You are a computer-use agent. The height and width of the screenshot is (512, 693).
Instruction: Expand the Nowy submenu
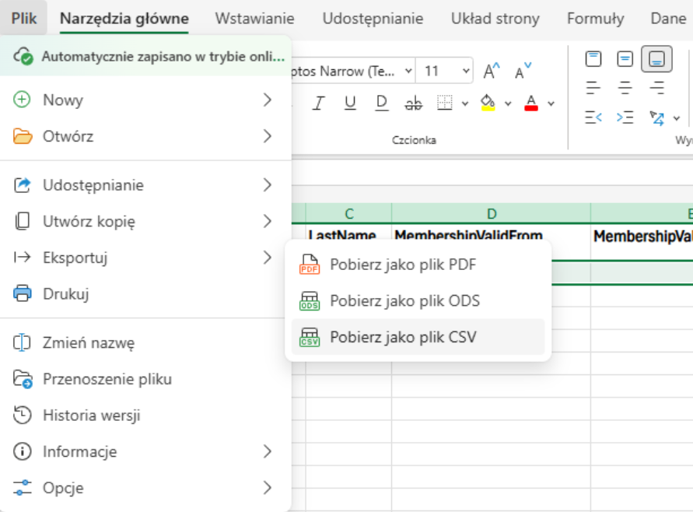point(267,100)
